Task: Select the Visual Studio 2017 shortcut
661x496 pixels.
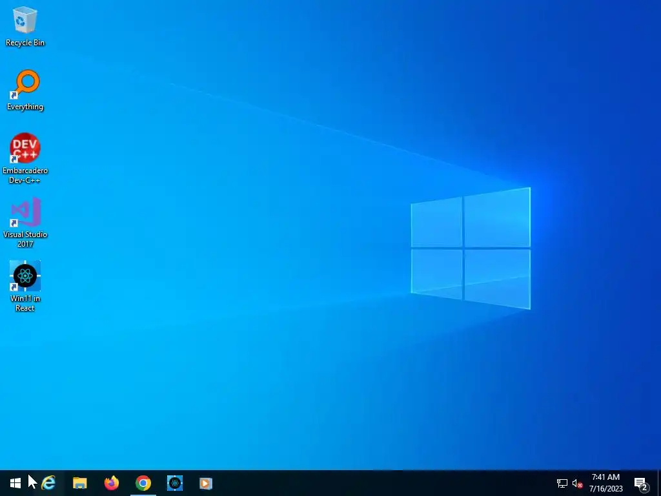Action: coord(25,222)
